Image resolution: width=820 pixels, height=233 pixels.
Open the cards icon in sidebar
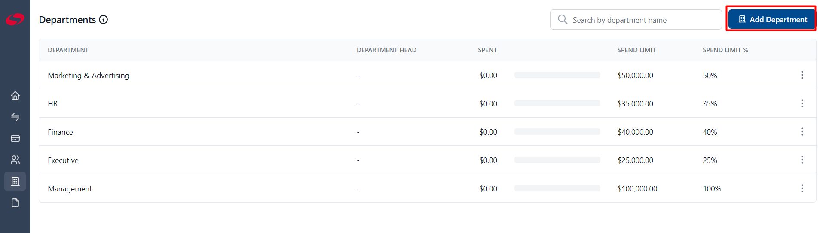[15, 138]
